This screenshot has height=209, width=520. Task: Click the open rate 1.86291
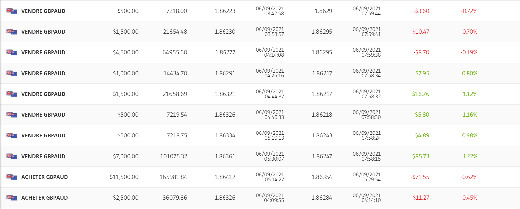click(x=225, y=73)
